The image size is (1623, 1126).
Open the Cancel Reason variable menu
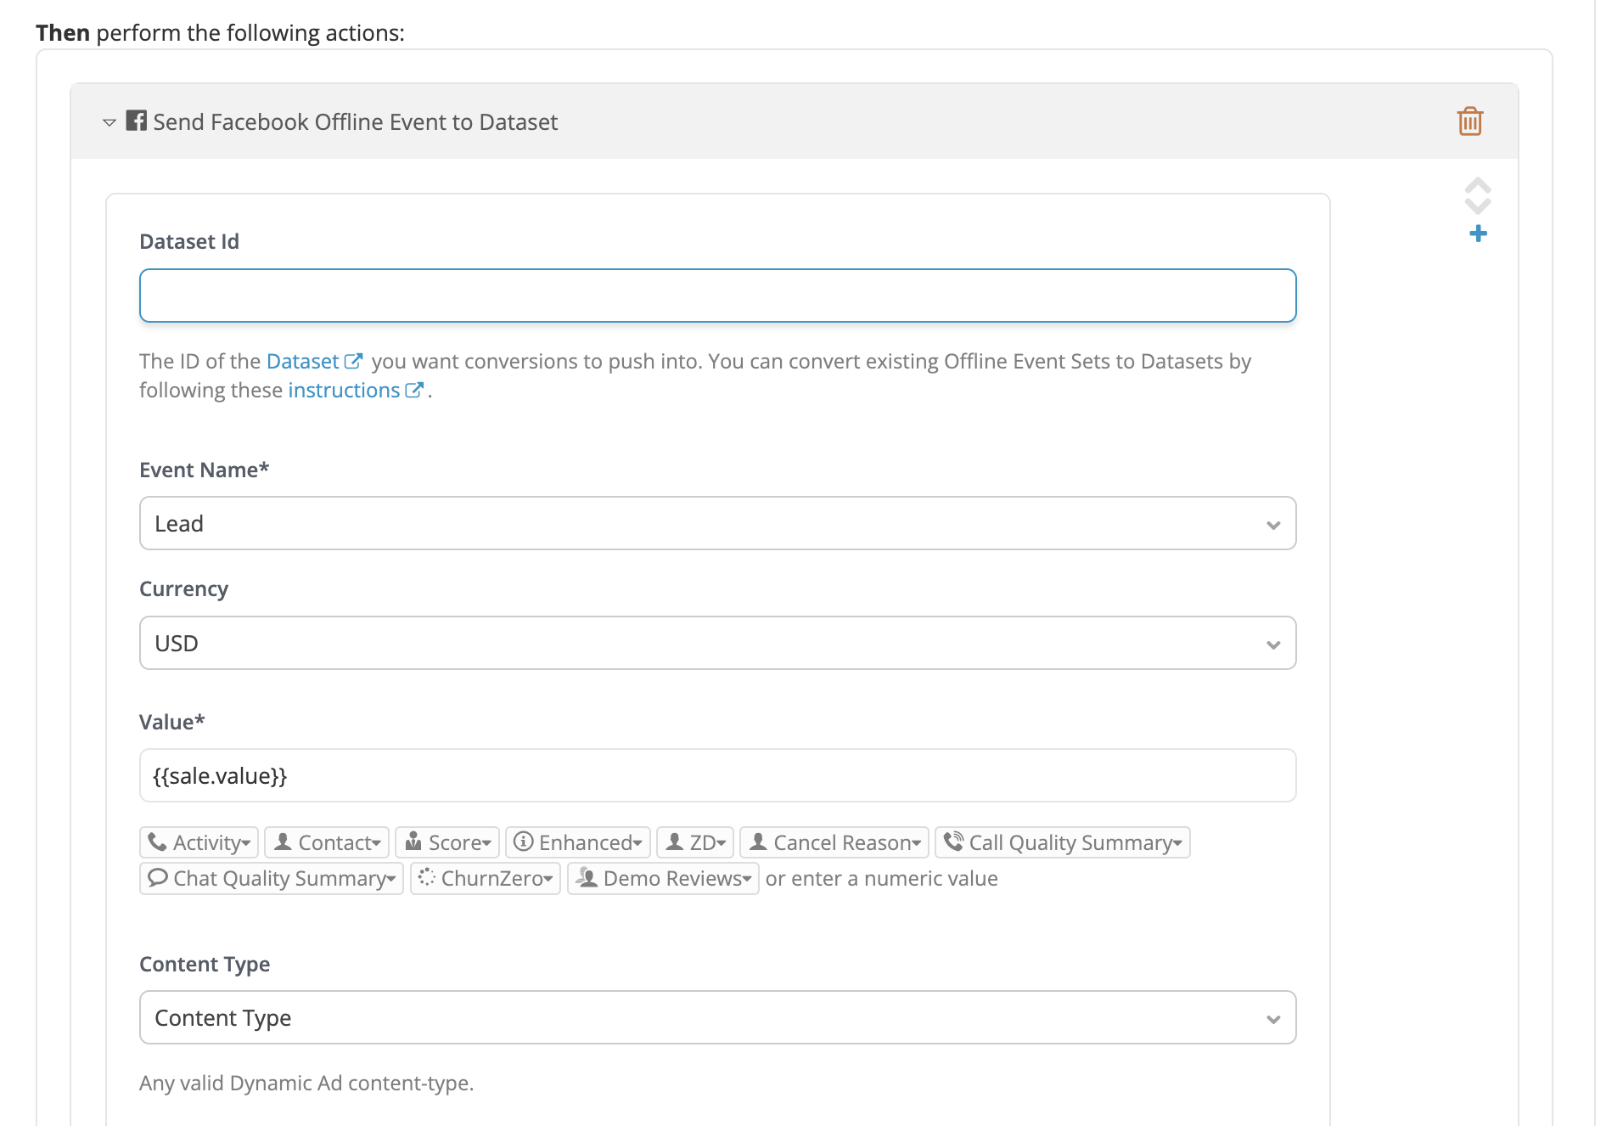(834, 842)
